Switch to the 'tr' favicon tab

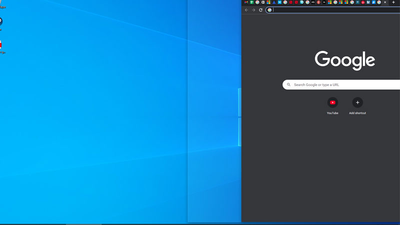[x=368, y=2]
